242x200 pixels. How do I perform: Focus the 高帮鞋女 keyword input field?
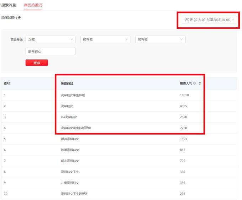pyautogui.click(x=51, y=52)
